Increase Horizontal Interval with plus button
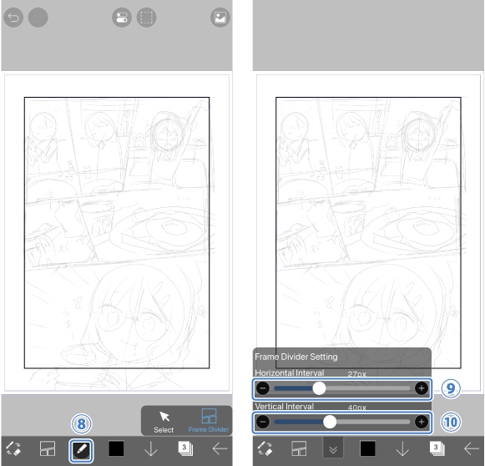This screenshot has width=485, height=466. 422,388
